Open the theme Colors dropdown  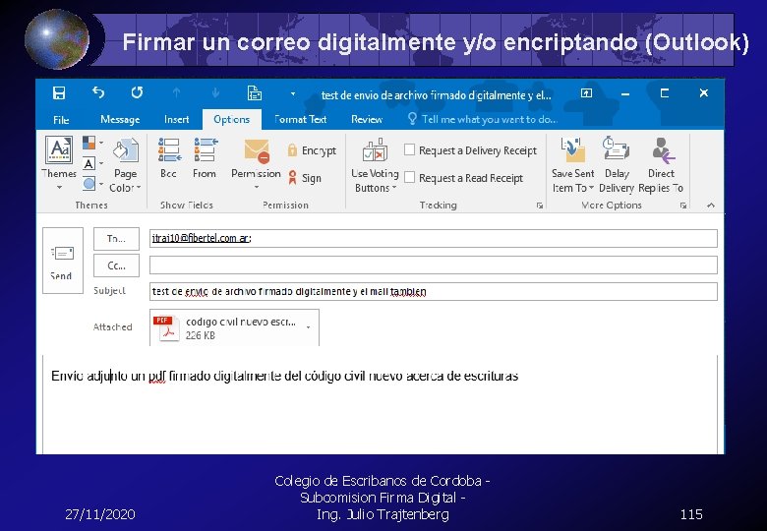(x=92, y=143)
